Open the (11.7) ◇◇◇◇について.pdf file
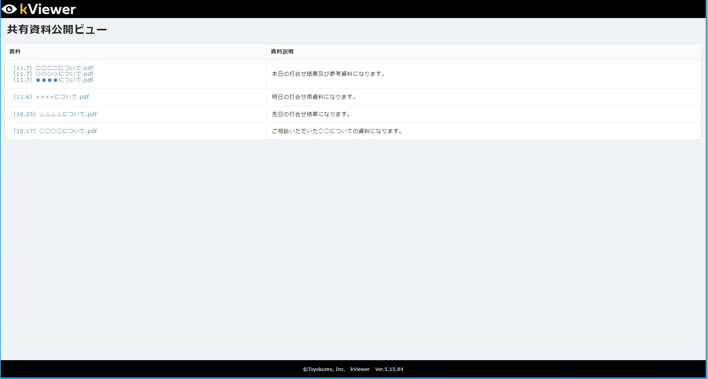The width and height of the screenshot is (708, 379). tap(53, 74)
